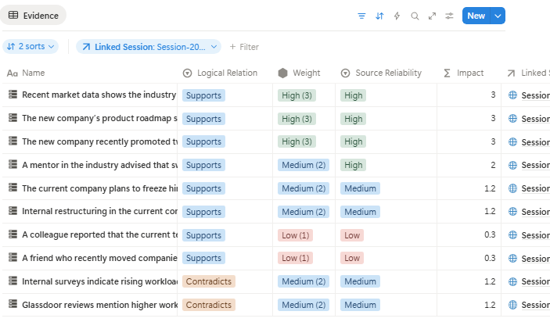Expand the dropdown arrow beside New

pos(498,16)
